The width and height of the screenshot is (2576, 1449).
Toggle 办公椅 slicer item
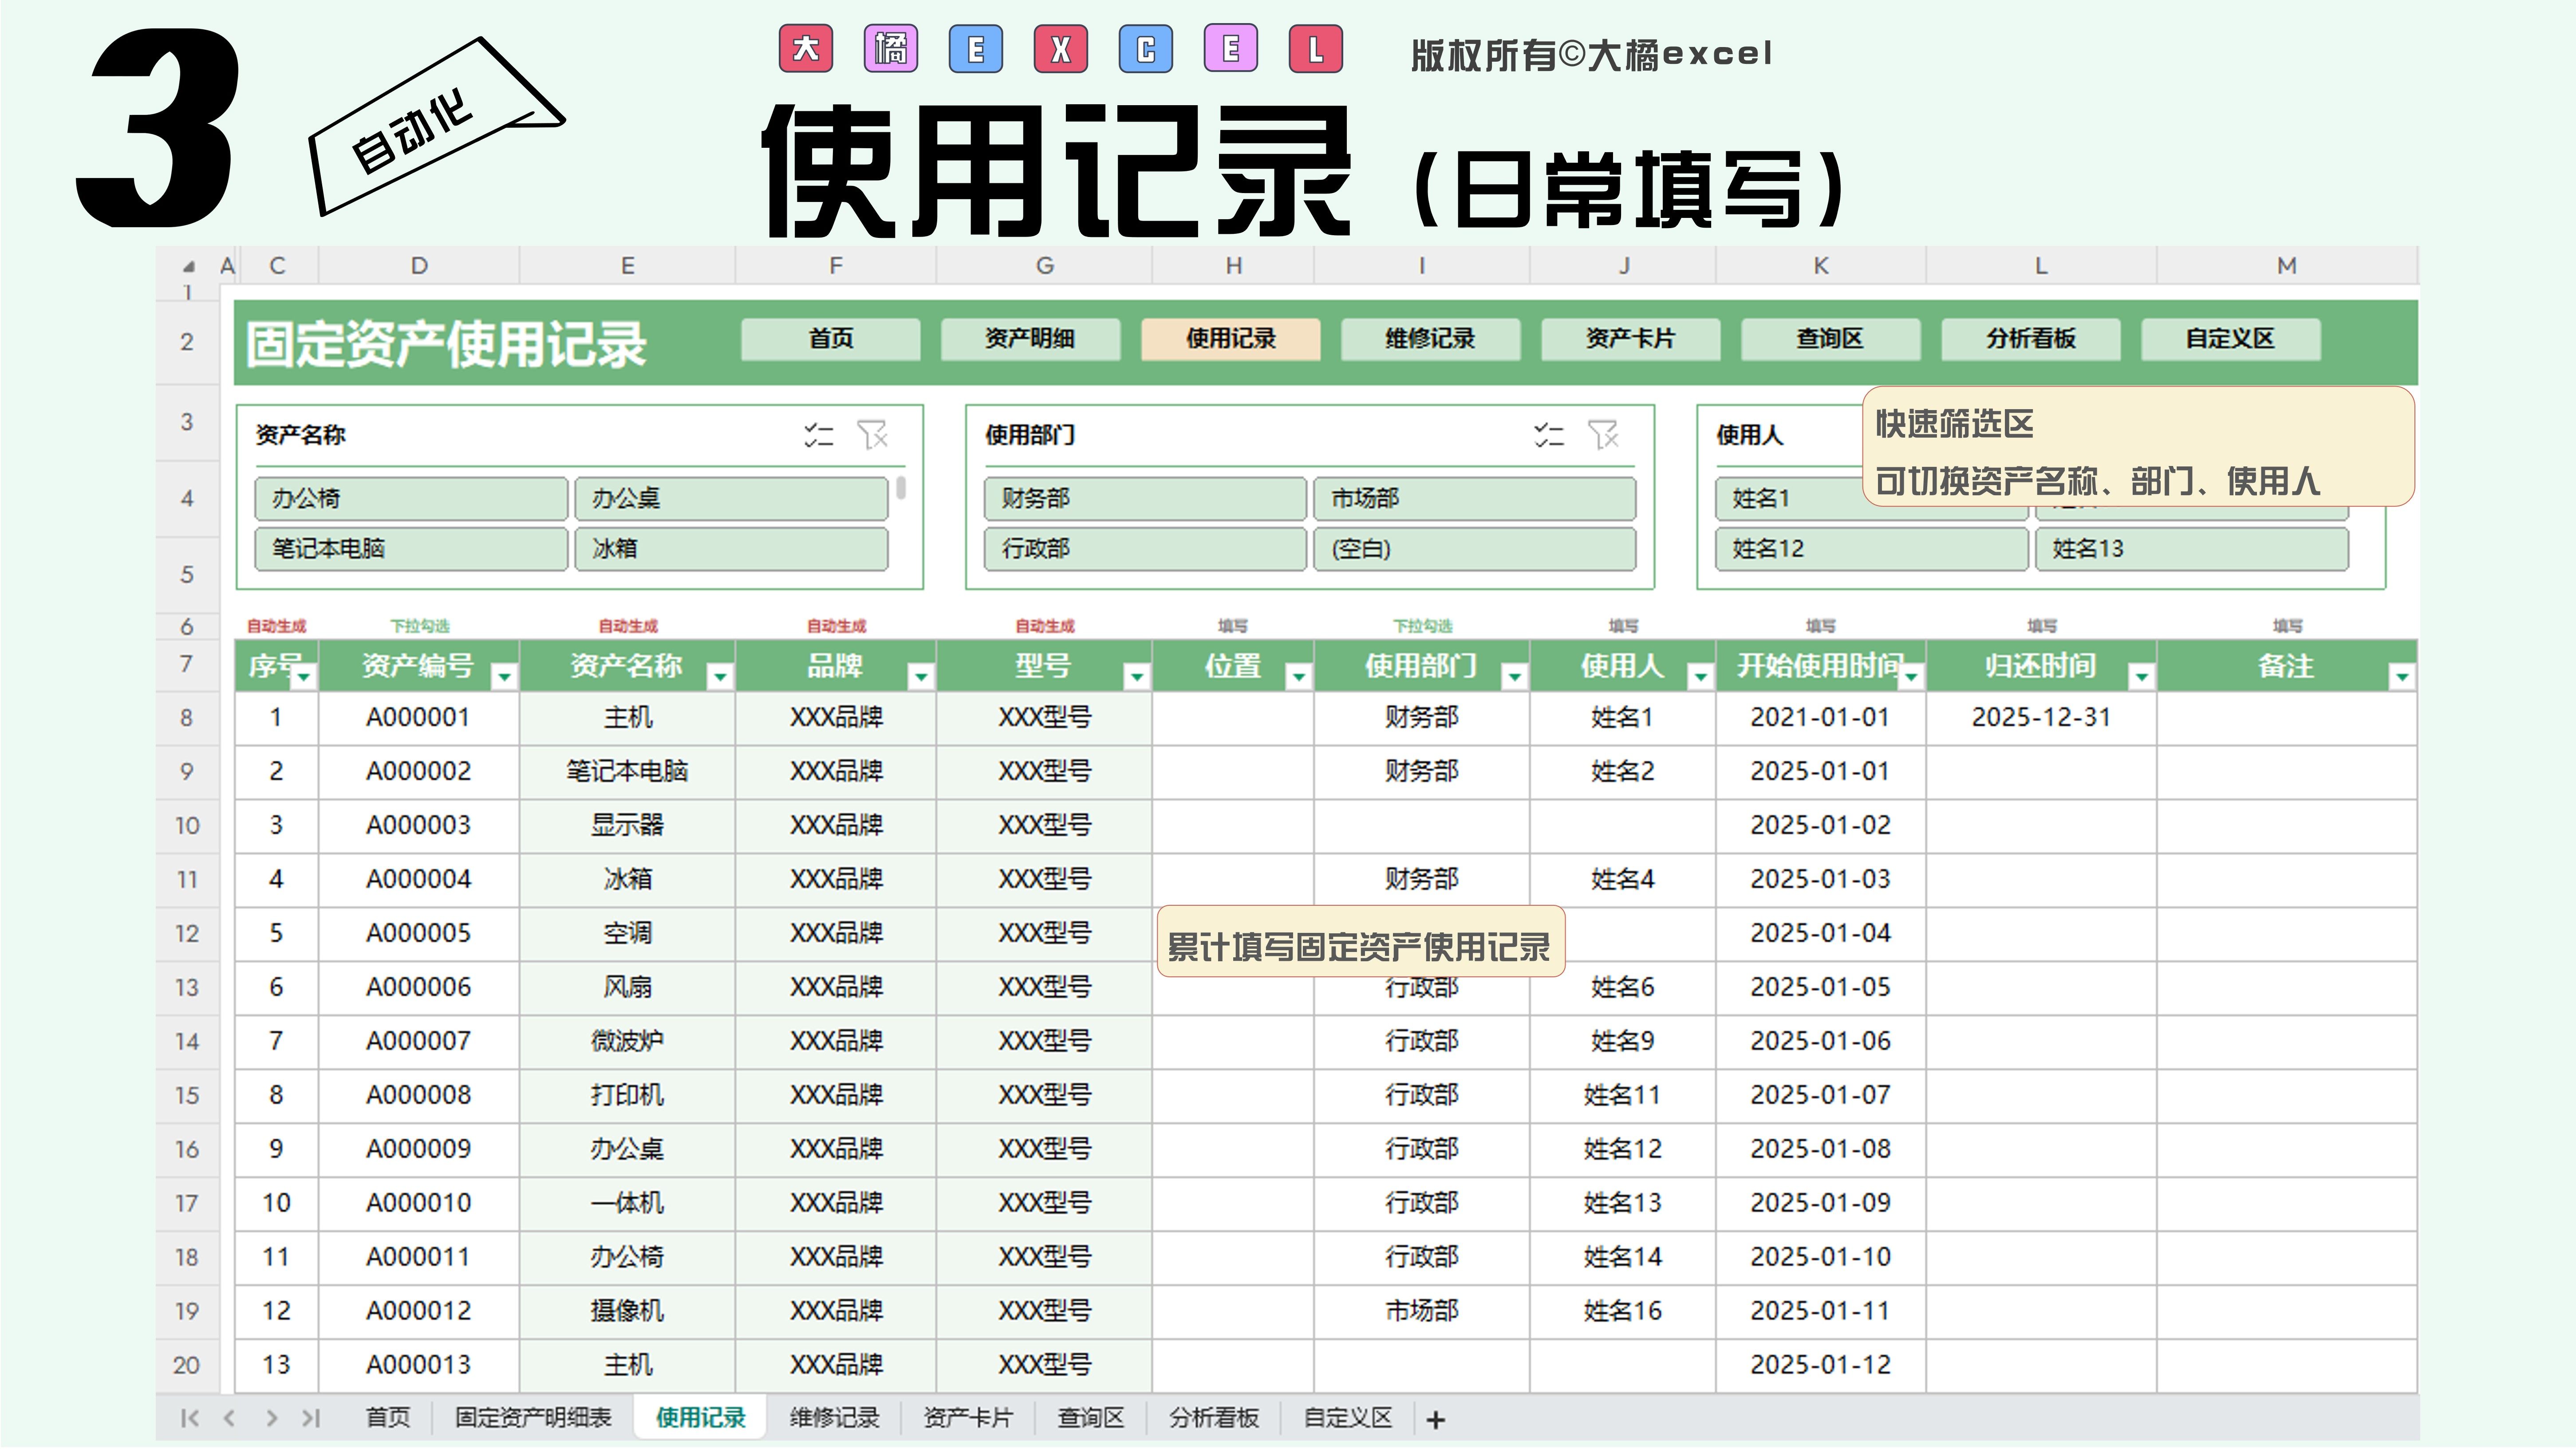click(410, 498)
